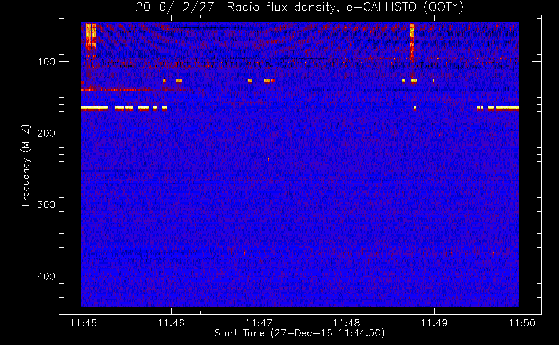Click the 100 MHz frequency tick label
Viewport: 559px width, 345px height.
click(x=47, y=62)
